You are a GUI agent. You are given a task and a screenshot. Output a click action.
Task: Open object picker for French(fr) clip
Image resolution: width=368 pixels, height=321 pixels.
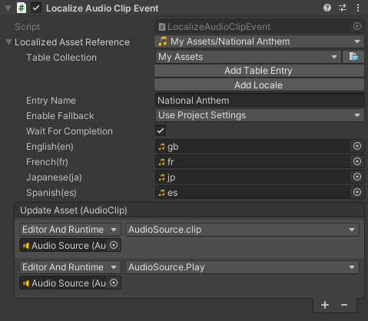(357, 161)
